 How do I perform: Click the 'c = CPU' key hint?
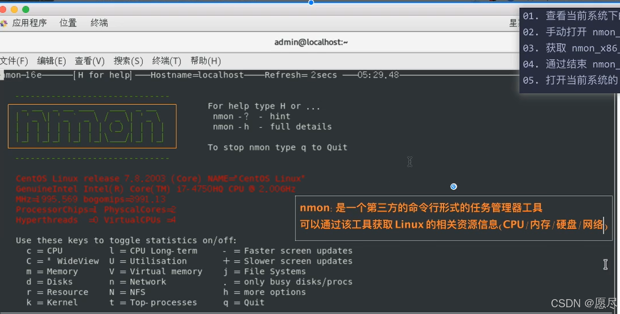coord(45,251)
